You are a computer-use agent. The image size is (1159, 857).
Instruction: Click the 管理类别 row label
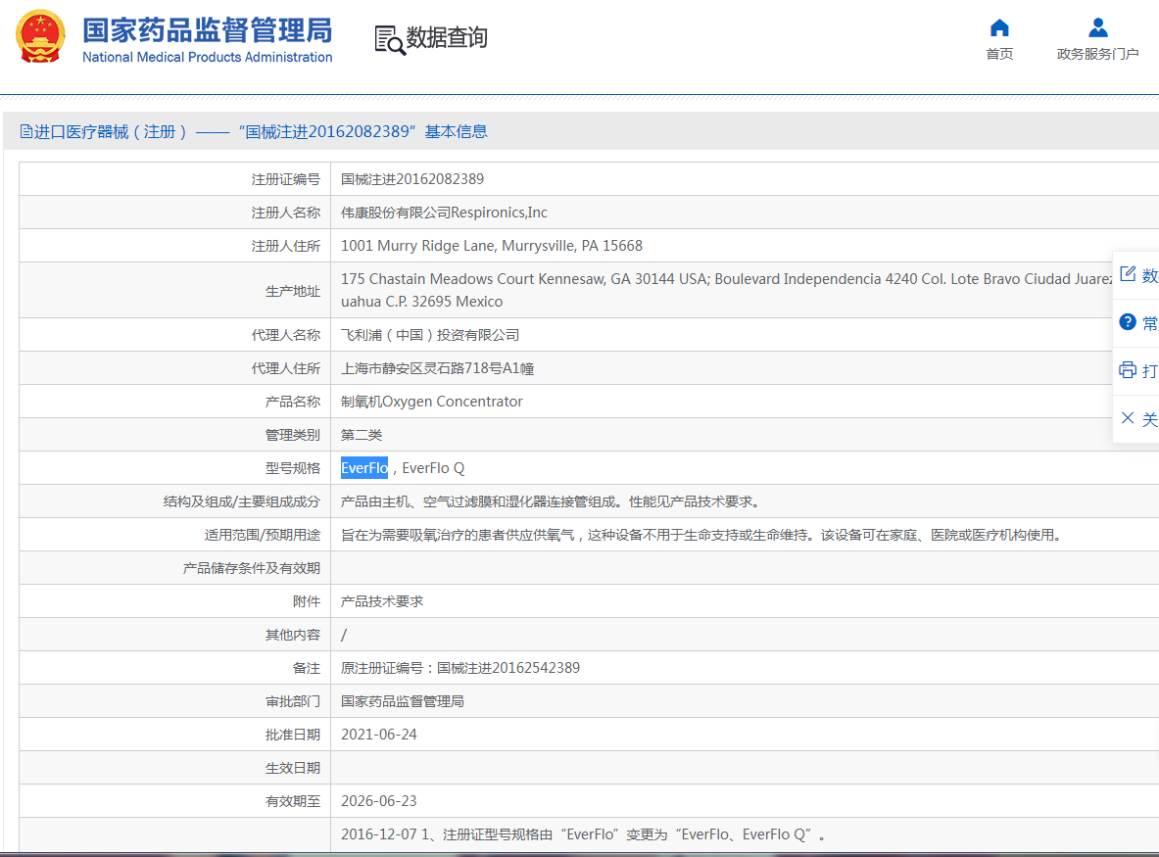(293, 435)
